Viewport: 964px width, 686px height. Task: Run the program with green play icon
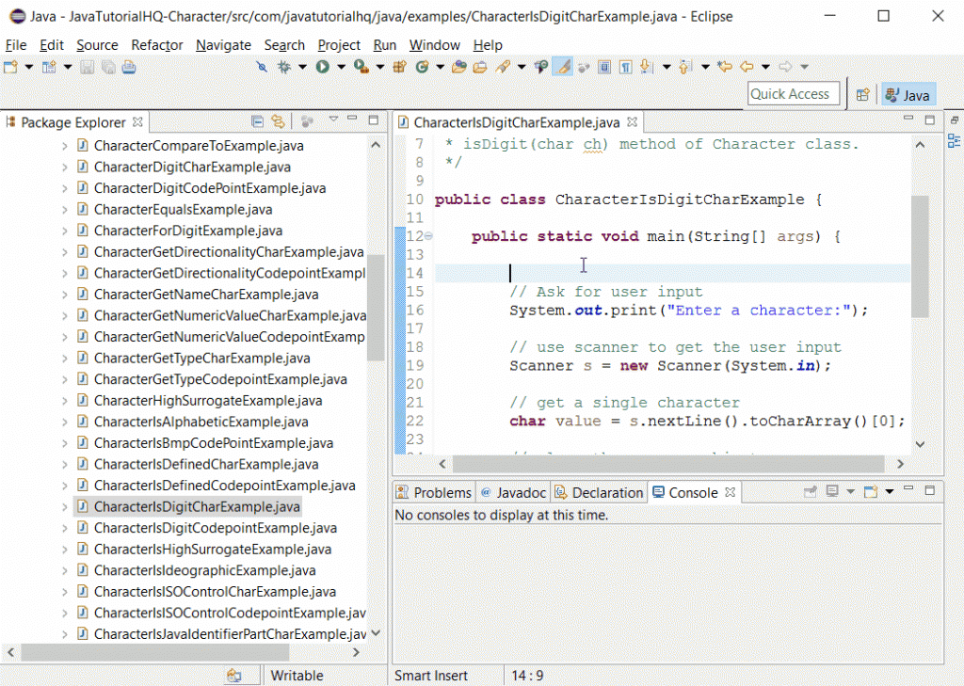coord(323,67)
